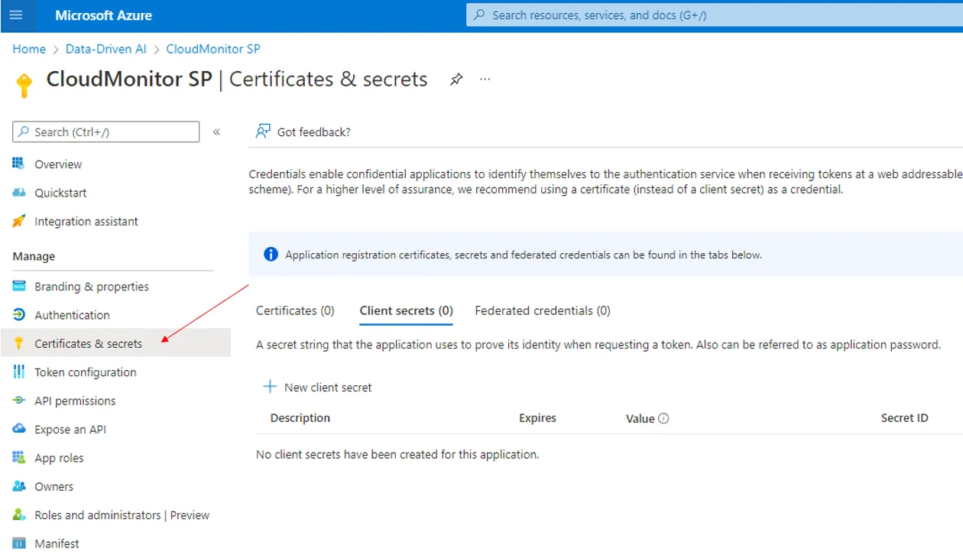Click the Manifest icon
This screenshot has width=963, height=552.
point(19,544)
